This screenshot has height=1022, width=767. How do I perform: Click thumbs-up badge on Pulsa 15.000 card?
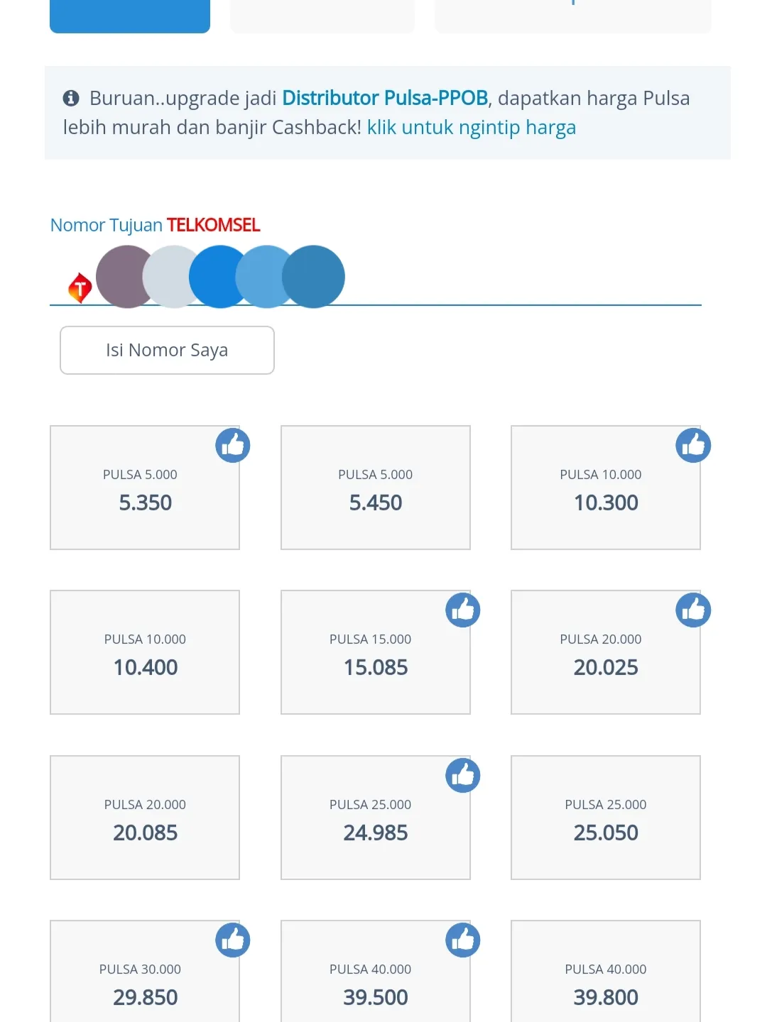[463, 610]
